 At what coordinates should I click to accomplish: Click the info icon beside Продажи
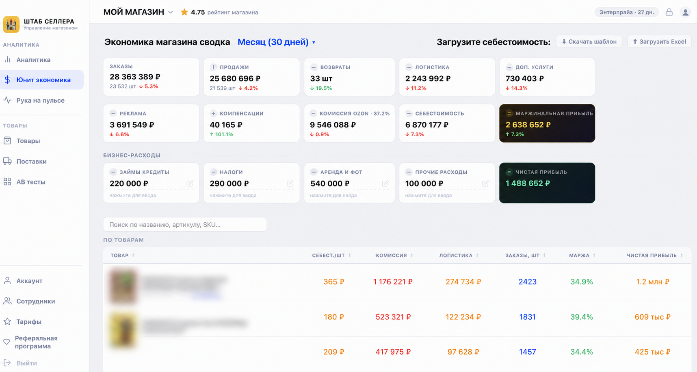coord(213,67)
